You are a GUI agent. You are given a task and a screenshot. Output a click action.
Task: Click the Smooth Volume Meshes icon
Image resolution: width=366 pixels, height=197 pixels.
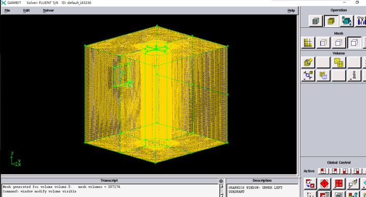tap(339, 62)
